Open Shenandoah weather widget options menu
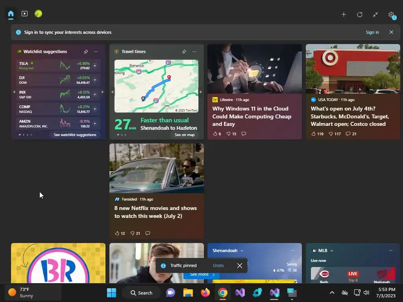Screen dimensions: 403x302 click(292, 250)
